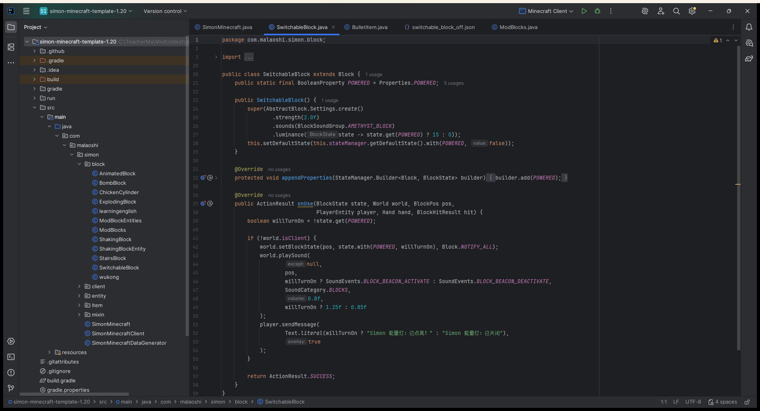The height and width of the screenshot is (411, 760).
Task: Click the warning indicator showing 1 problem
Action: click(x=718, y=40)
